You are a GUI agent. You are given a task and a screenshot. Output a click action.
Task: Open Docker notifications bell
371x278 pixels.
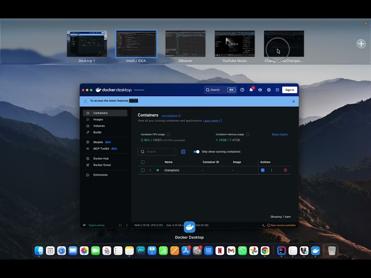(251, 90)
